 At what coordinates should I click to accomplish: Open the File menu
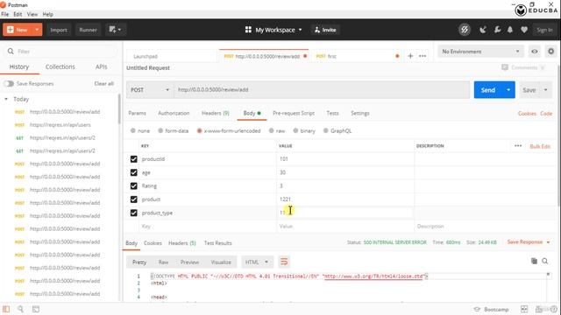5,14
